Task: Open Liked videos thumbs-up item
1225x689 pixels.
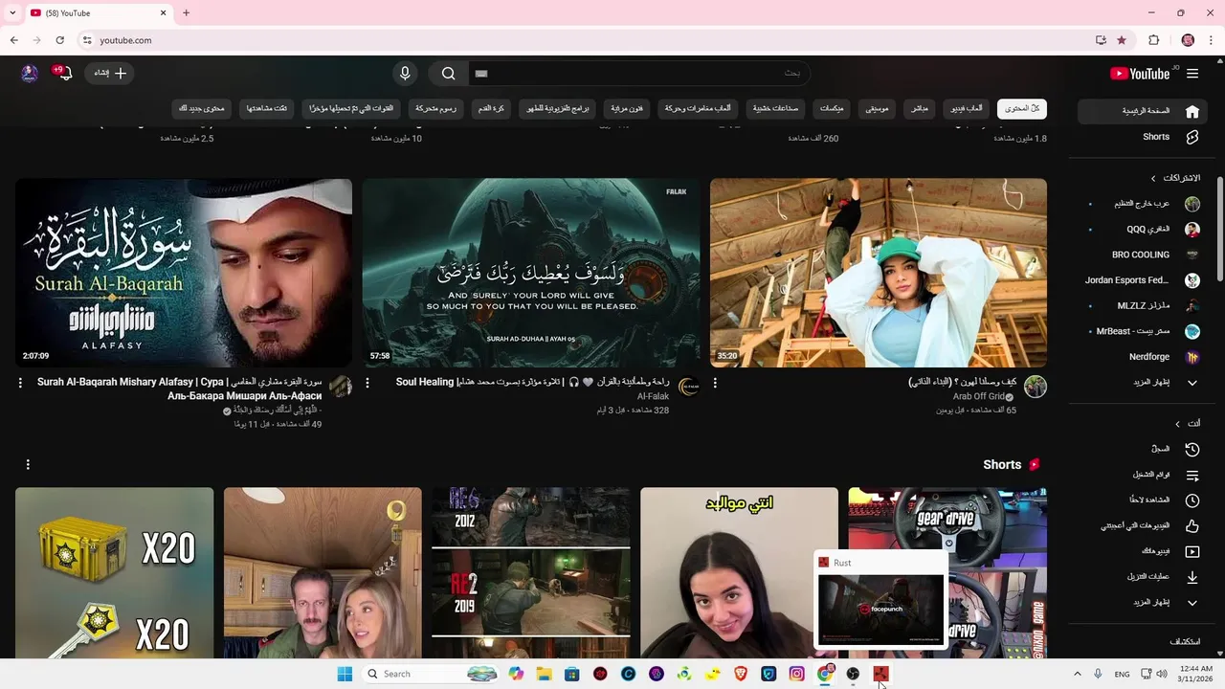Action: [1143, 525]
